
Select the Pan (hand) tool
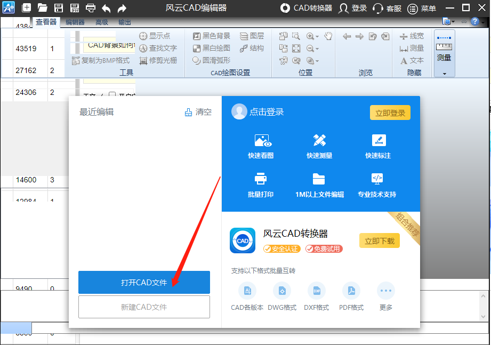[328, 36]
